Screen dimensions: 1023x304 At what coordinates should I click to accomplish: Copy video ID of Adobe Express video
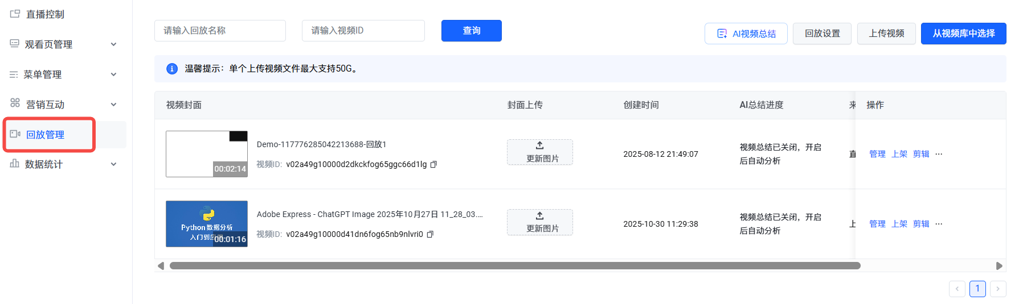[430, 234]
